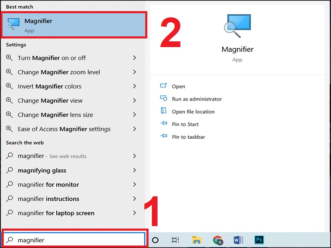Expand arrow for Change Magnifier zoom level
This screenshot has height=248, width=331.
(x=134, y=72)
